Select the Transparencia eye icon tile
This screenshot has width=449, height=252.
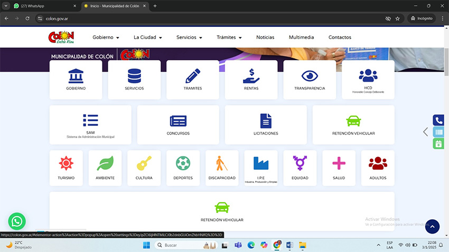click(310, 79)
